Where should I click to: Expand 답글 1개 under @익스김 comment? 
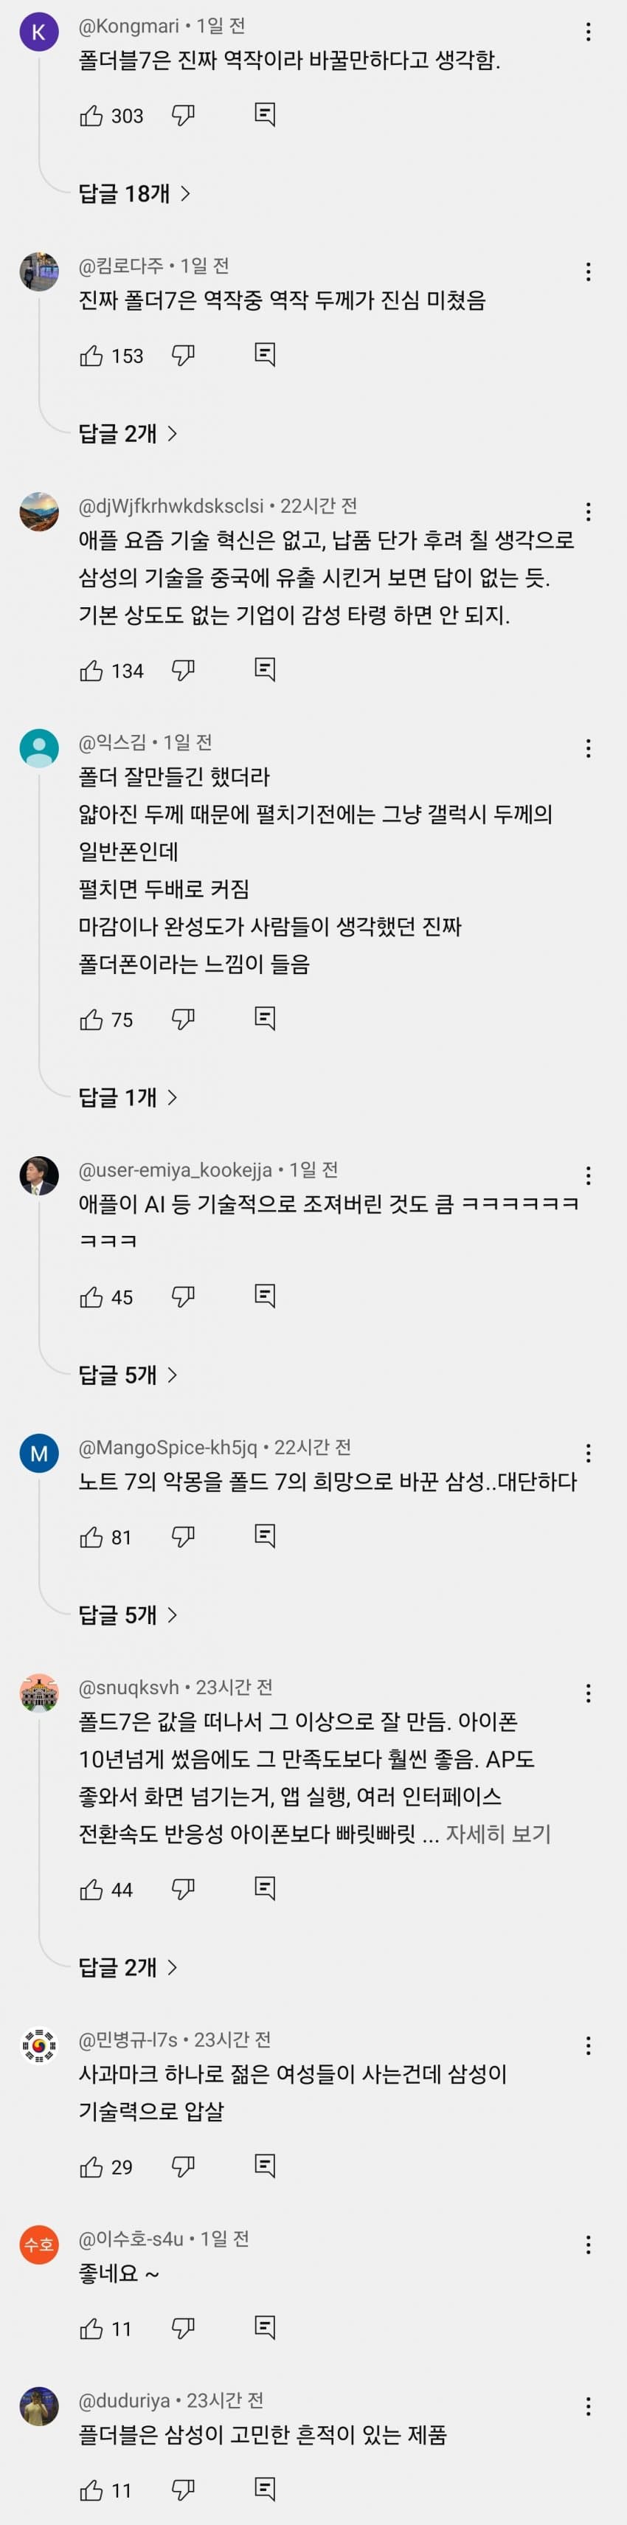coord(128,1098)
